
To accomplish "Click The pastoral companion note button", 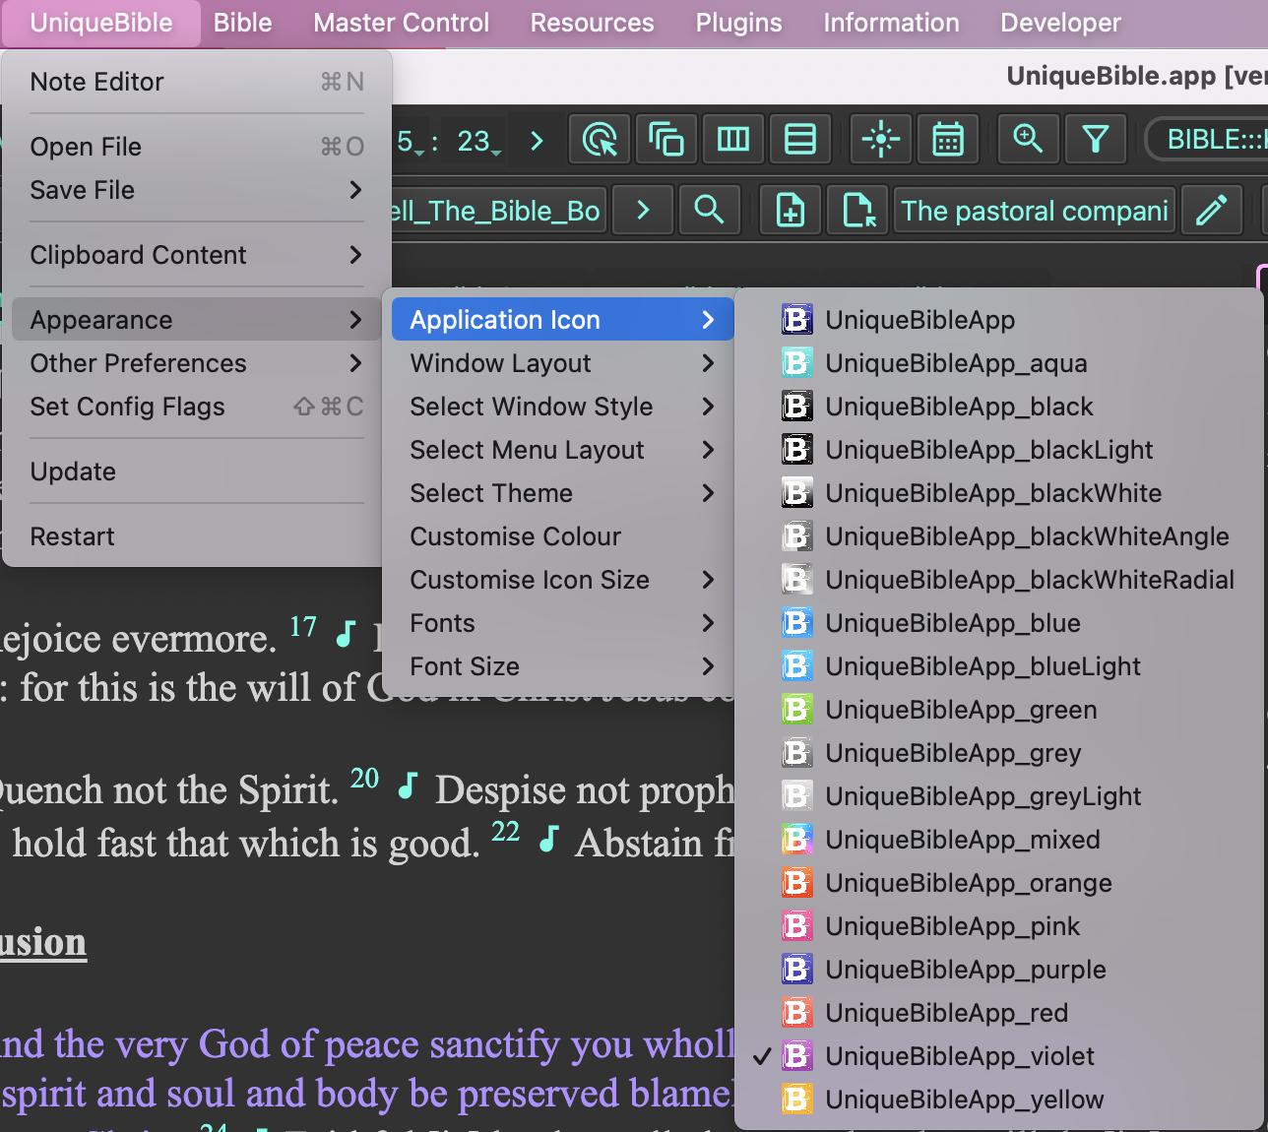I will coord(1035,211).
